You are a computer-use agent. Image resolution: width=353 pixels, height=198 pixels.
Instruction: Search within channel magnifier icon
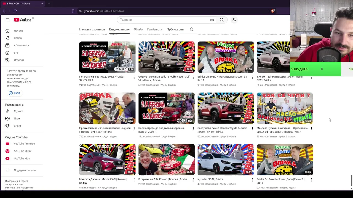click(192, 29)
